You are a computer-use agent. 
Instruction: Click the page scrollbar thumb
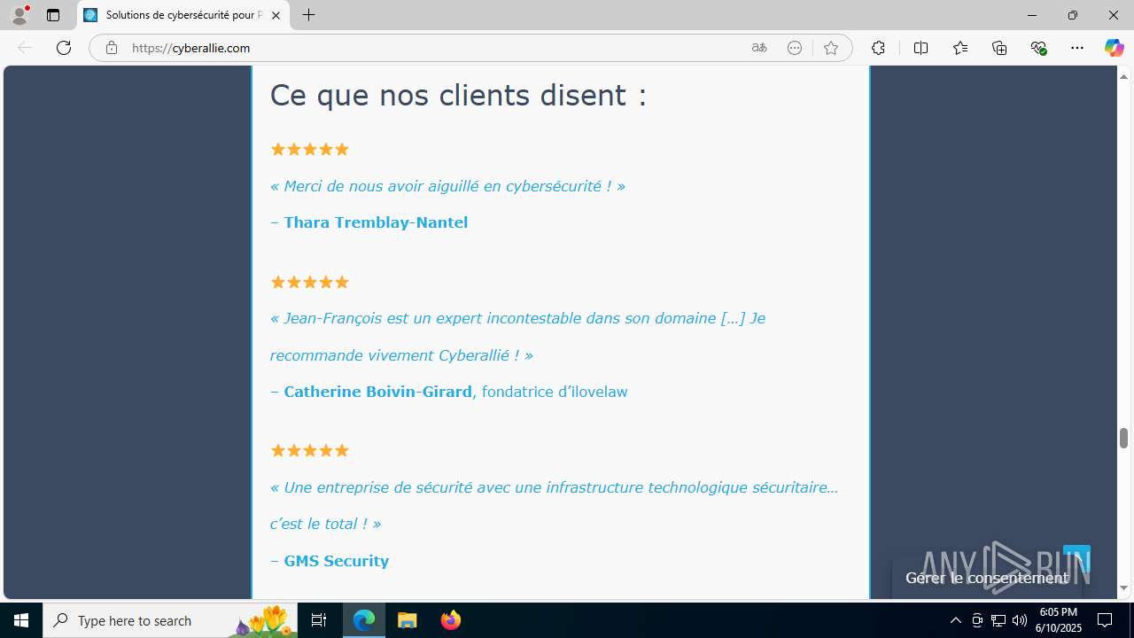[x=1123, y=438]
